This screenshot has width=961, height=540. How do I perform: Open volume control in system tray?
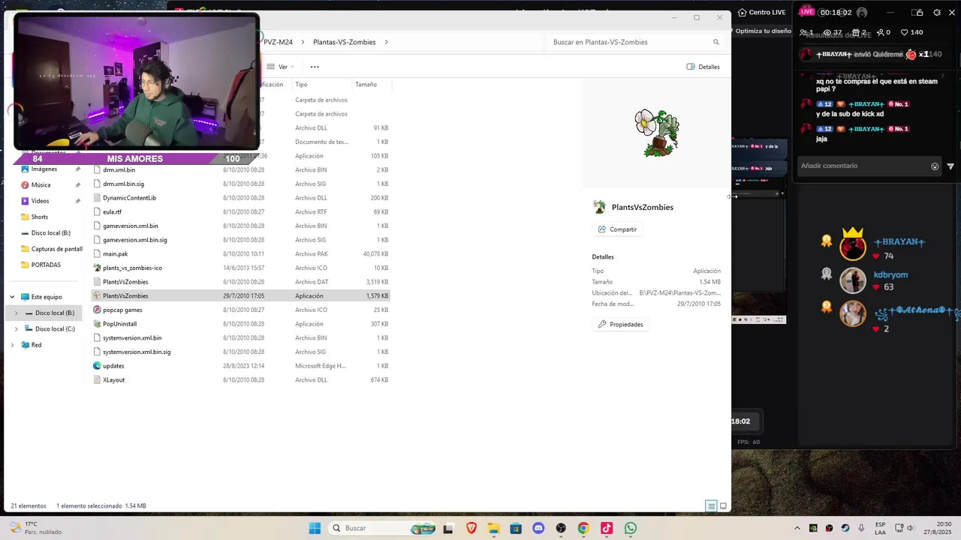click(911, 528)
